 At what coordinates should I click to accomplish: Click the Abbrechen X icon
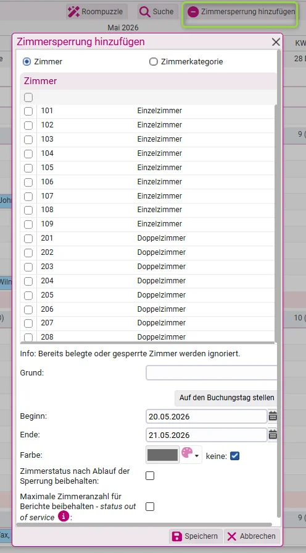click(232, 536)
